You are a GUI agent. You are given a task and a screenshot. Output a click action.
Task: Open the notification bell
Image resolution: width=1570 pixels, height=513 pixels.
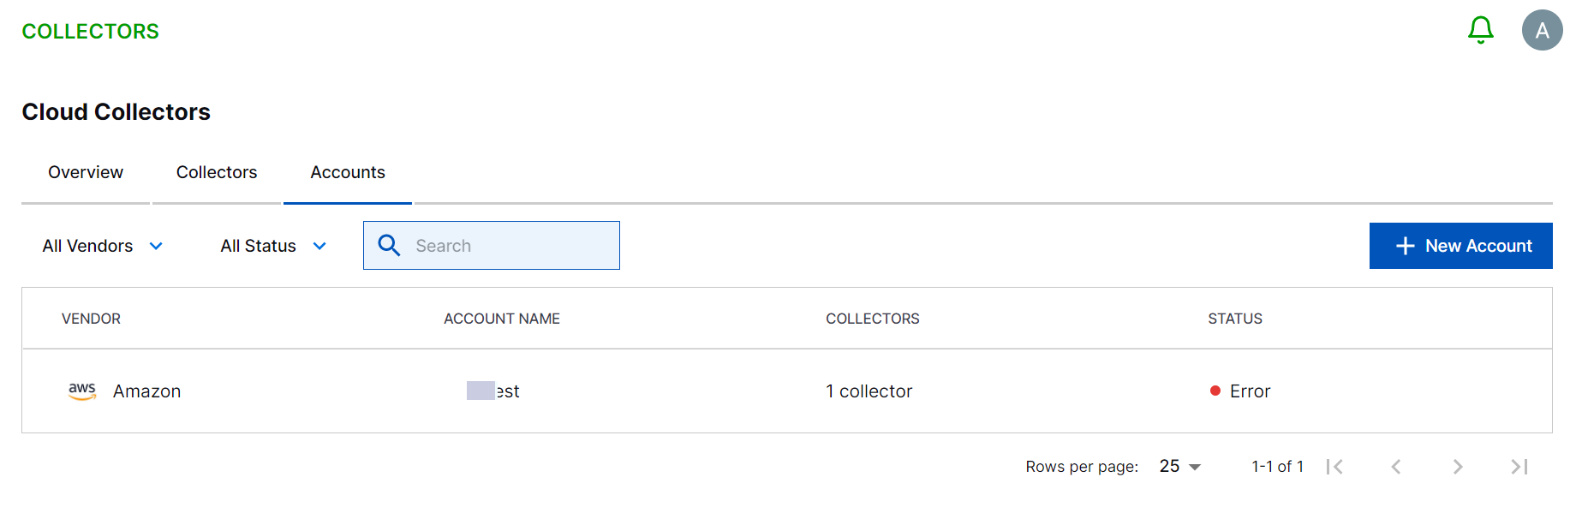tap(1481, 29)
